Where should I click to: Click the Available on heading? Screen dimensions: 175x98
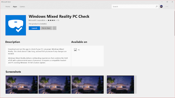pos(79,42)
